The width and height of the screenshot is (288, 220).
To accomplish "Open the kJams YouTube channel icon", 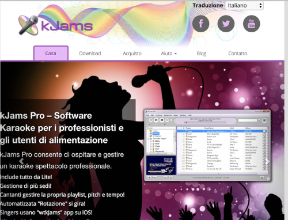I will click(x=252, y=24).
